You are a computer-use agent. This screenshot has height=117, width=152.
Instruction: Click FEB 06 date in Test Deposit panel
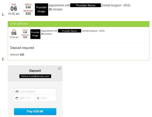tap(14, 34)
